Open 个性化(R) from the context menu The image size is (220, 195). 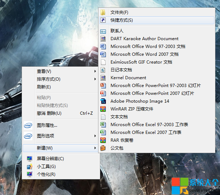point(61,174)
